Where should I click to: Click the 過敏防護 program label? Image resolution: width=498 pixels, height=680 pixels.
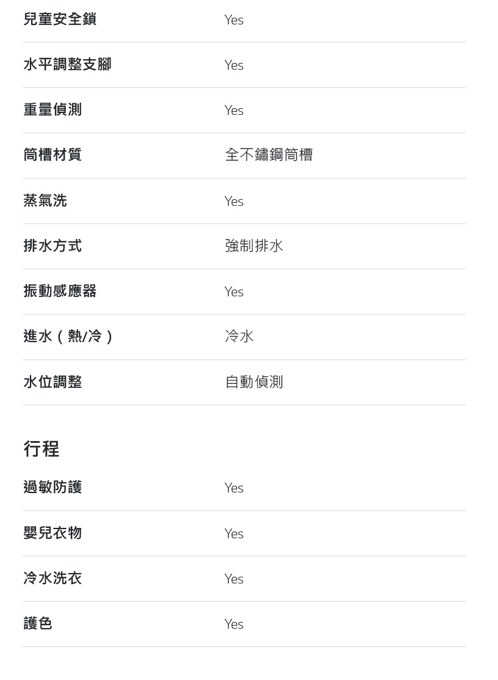point(52,487)
